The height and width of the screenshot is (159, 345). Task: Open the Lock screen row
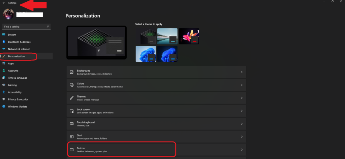(156, 111)
